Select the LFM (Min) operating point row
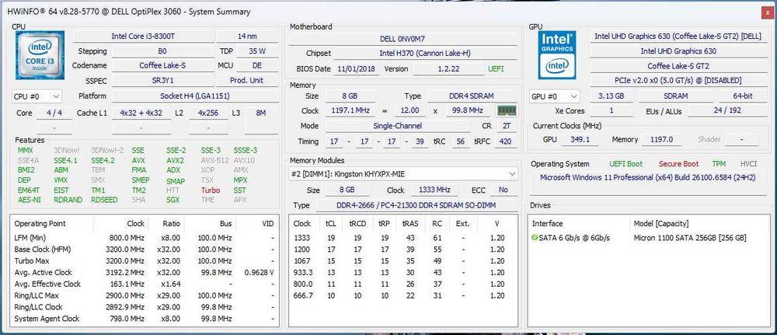The width and height of the screenshot is (777, 335). pos(145,238)
